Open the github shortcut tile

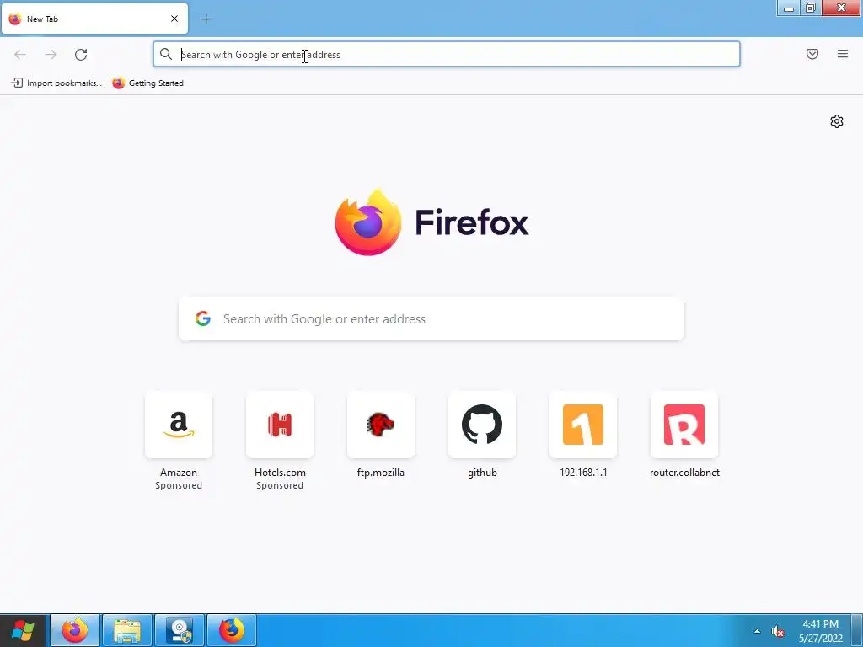click(x=482, y=425)
